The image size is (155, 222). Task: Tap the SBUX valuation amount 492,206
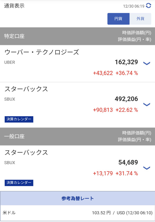click(x=126, y=99)
